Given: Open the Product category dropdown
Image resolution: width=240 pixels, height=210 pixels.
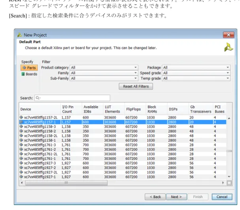Looking at the screenshot, I should pyautogui.click(x=104, y=67).
